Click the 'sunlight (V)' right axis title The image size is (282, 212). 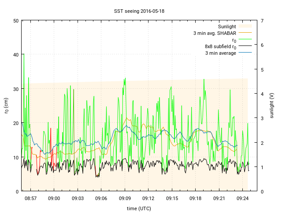point(272,106)
